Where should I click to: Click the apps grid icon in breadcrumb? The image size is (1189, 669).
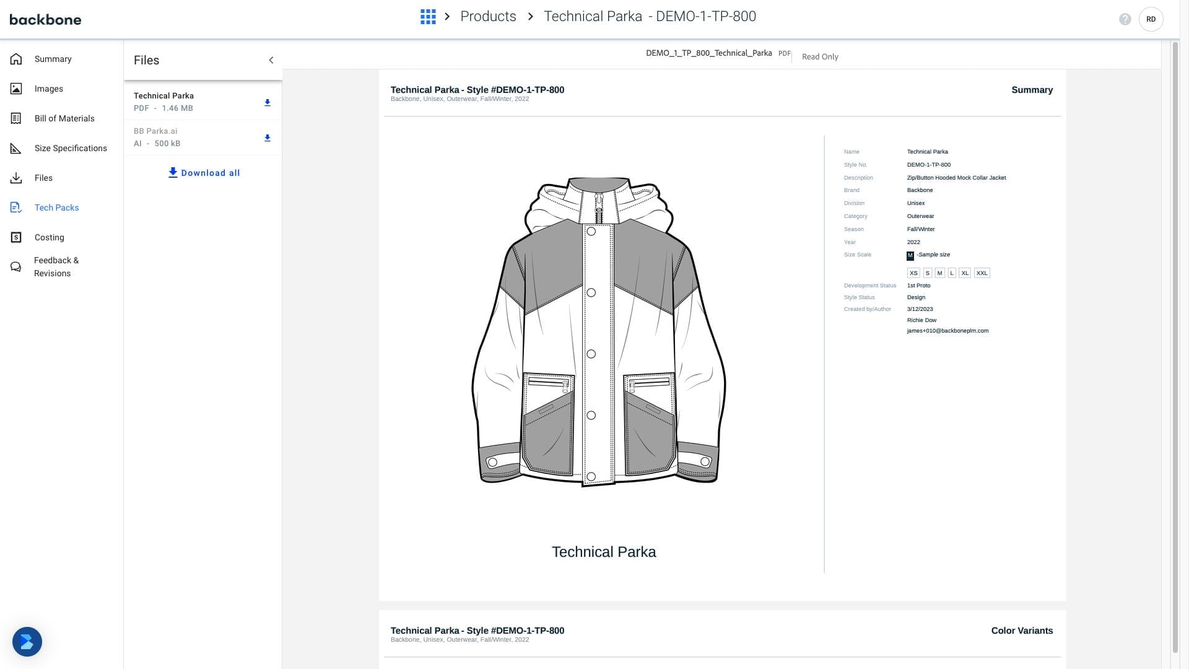point(428,17)
